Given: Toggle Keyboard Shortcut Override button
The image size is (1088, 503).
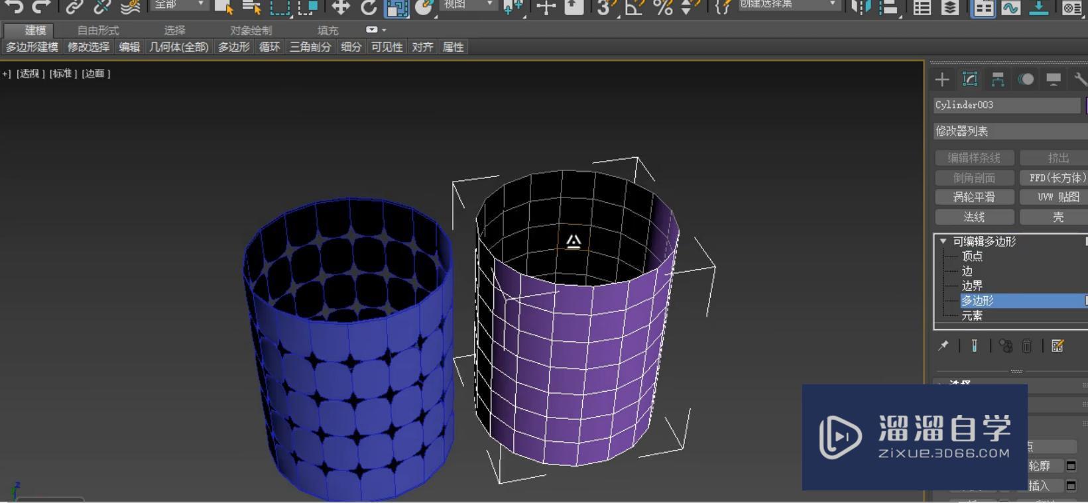Looking at the screenshot, I should (x=574, y=7).
